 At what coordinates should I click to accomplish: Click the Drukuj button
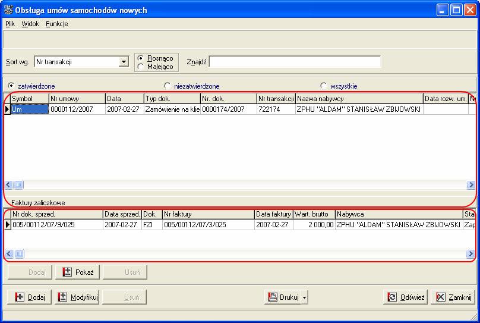pos(283,297)
